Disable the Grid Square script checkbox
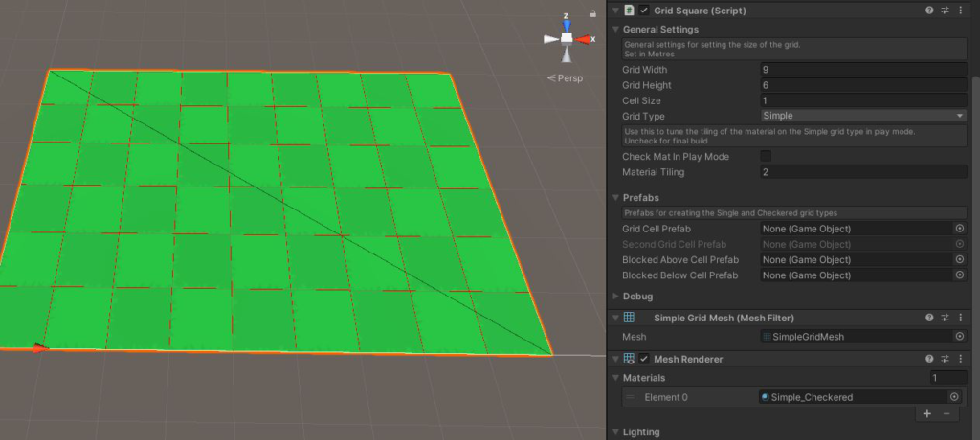Screen dimensions: 980x440 644,11
